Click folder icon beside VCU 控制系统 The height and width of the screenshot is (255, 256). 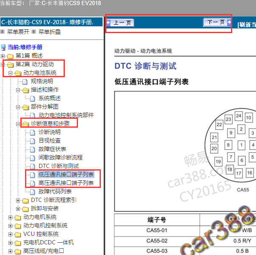click(x=18, y=235)
